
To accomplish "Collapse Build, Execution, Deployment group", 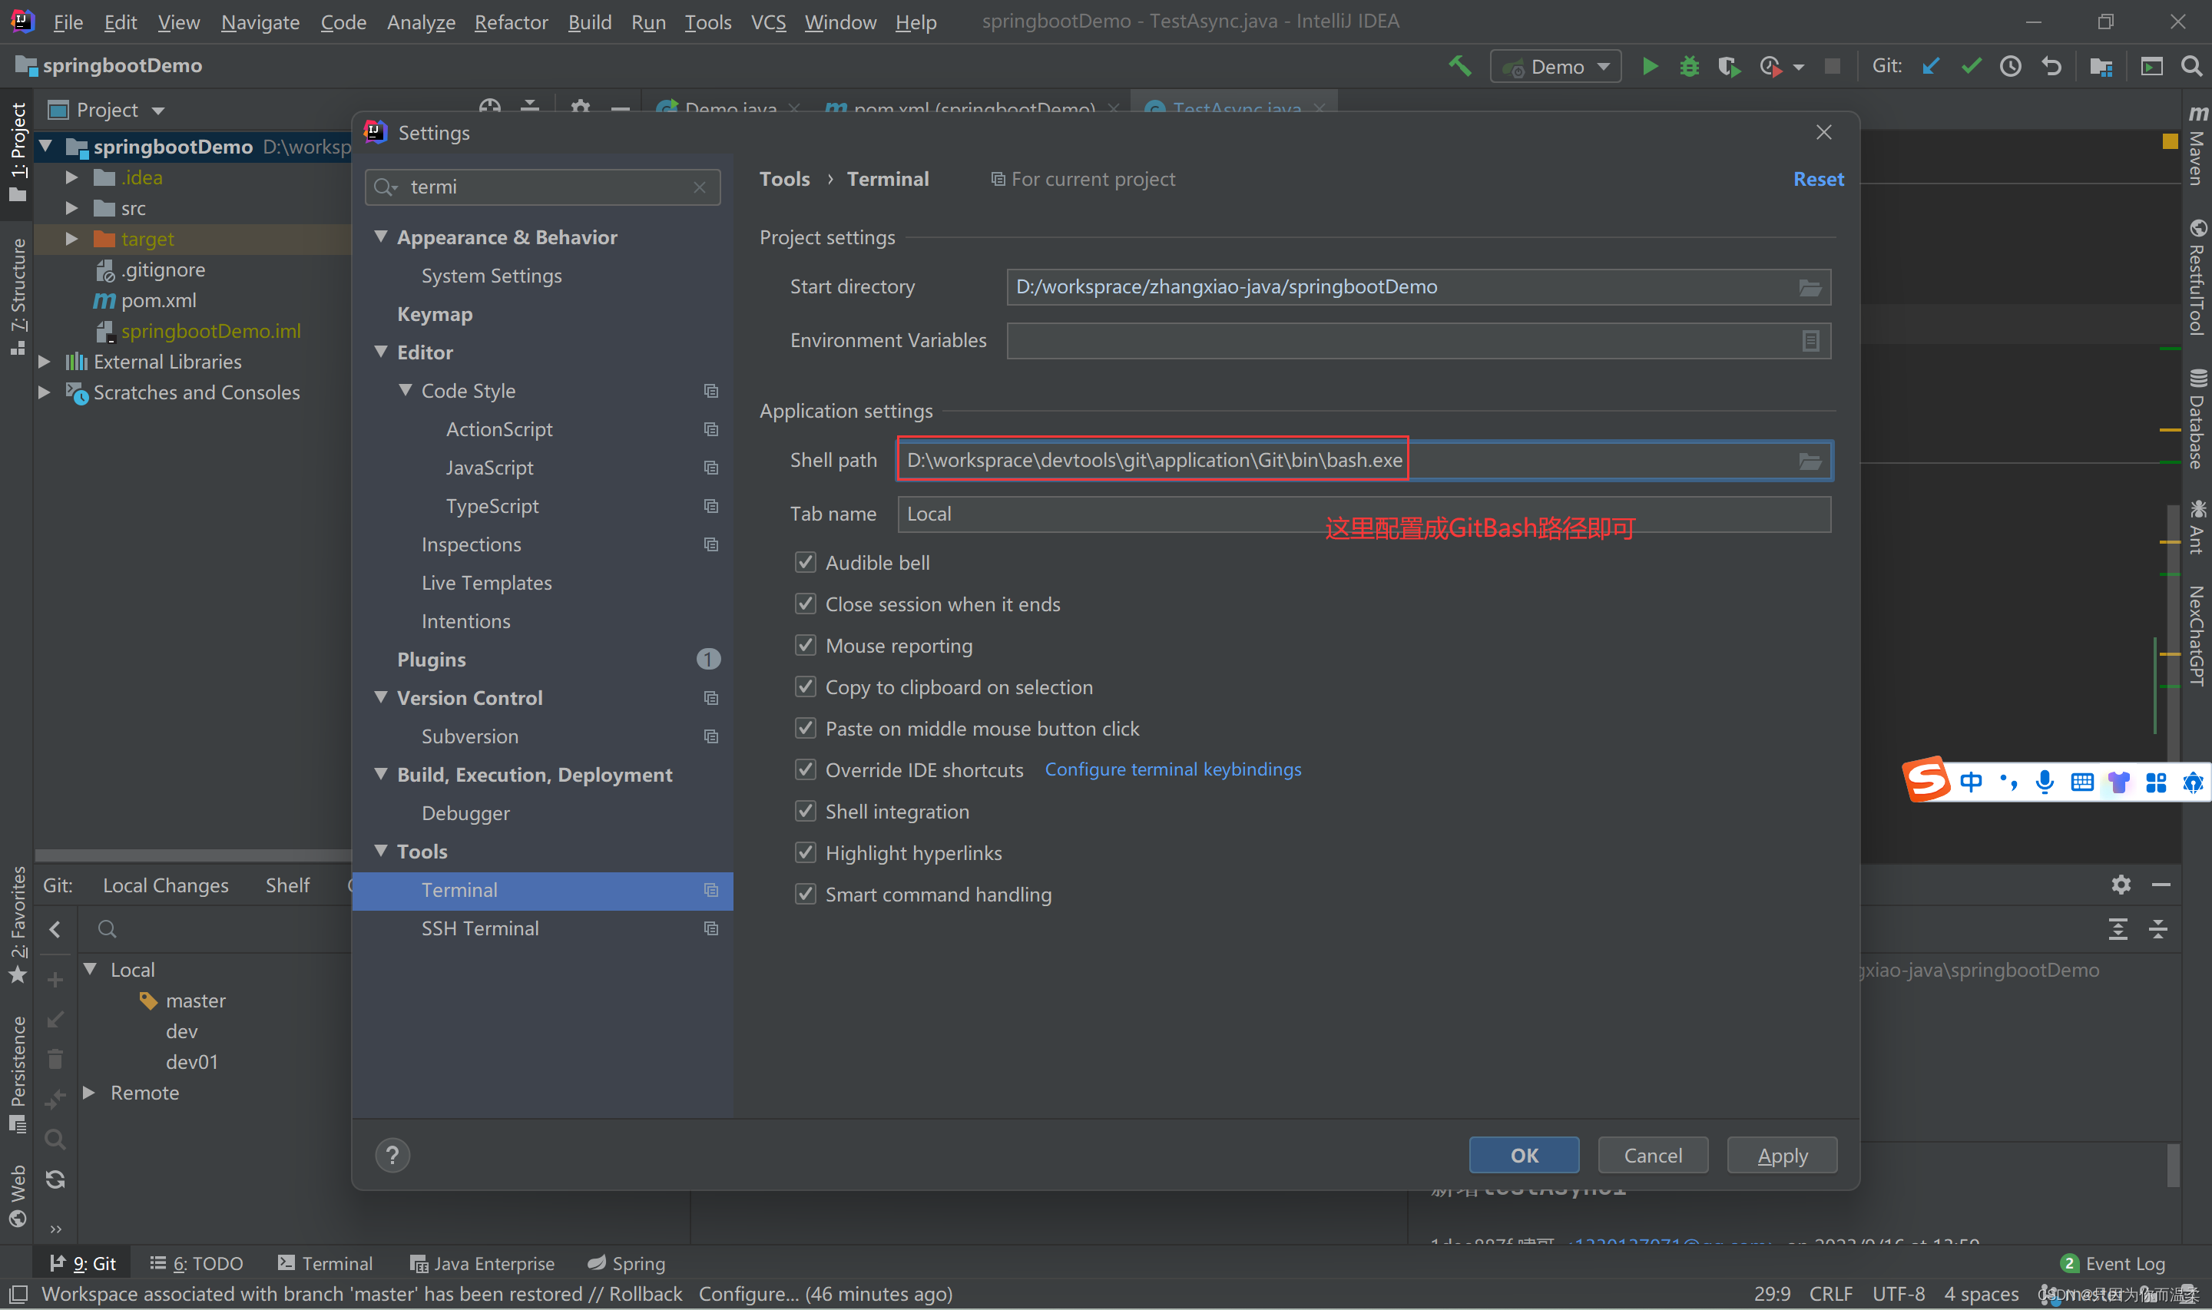I will click(381, 774).
